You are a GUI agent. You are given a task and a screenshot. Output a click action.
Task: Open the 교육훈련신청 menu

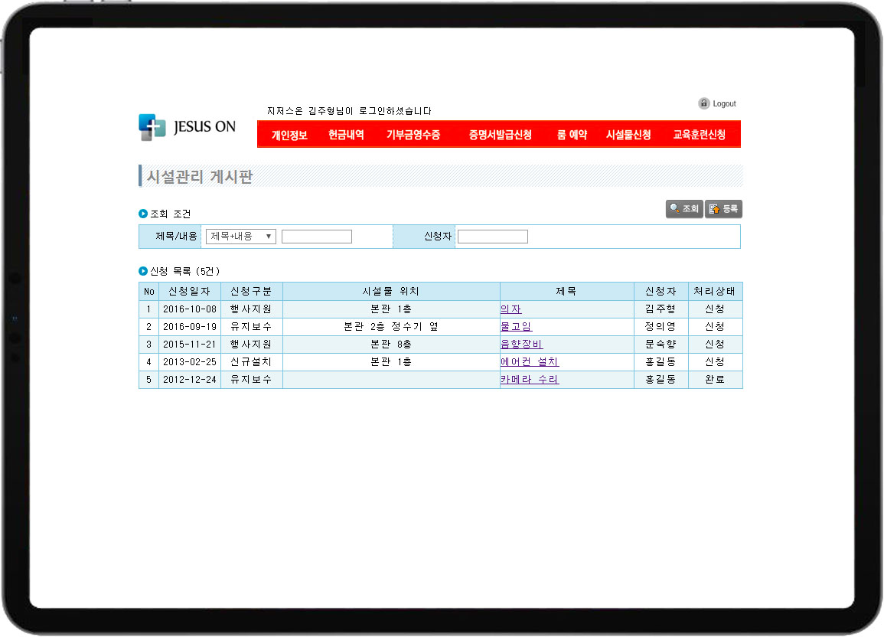(699, 135)
